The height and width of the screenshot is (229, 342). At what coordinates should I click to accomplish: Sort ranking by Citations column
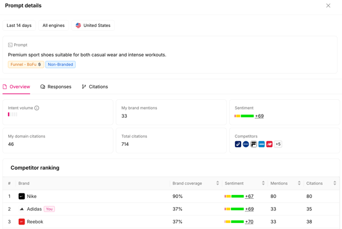(x=335, y=183)
